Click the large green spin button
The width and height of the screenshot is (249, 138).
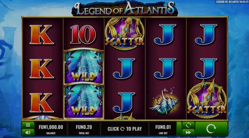[211, 129]
